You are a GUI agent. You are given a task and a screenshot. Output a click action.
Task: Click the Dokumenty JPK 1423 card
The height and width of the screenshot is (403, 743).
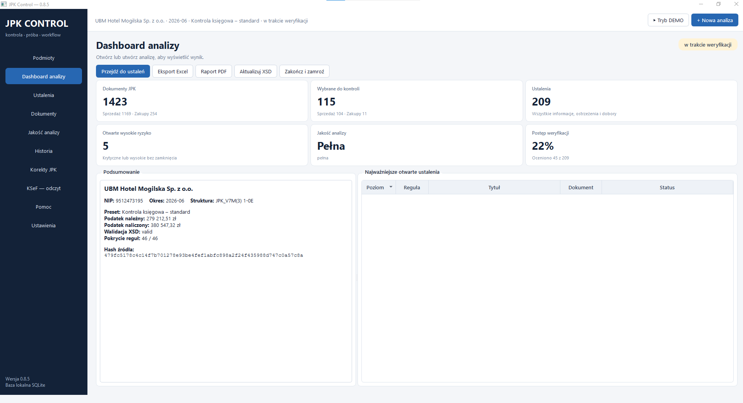tap(202, 101)
